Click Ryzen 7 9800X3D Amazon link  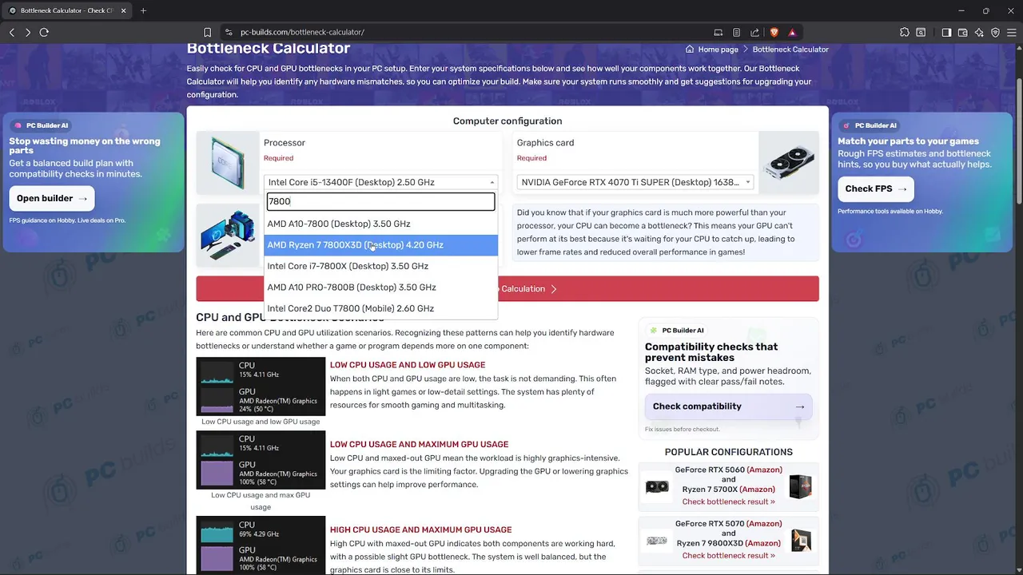click(x=762, y=543)
